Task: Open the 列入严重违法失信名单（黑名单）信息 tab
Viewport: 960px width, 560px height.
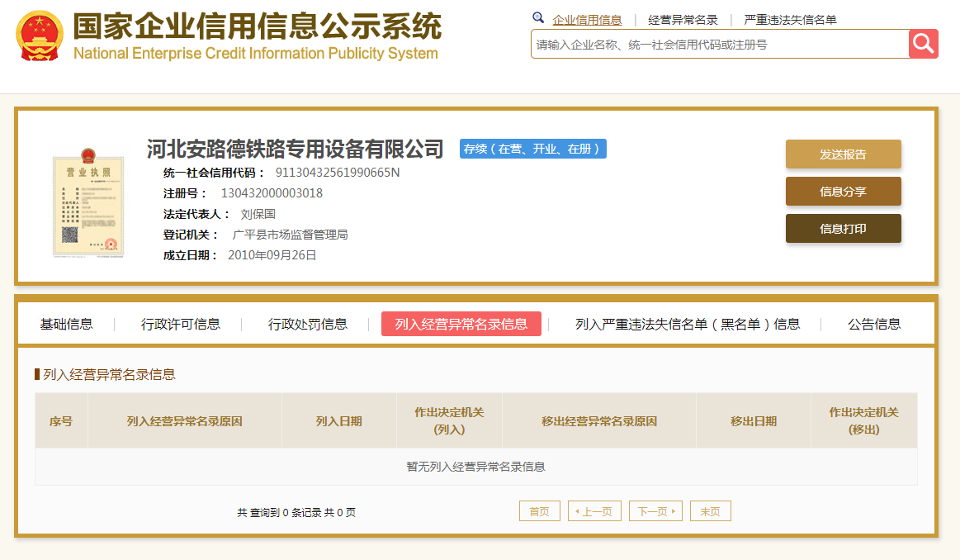Action: [688, 324]
